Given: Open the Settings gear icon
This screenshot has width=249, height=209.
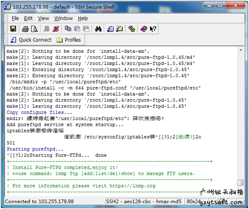Looking at the screenshot, I should coord(132,29).
